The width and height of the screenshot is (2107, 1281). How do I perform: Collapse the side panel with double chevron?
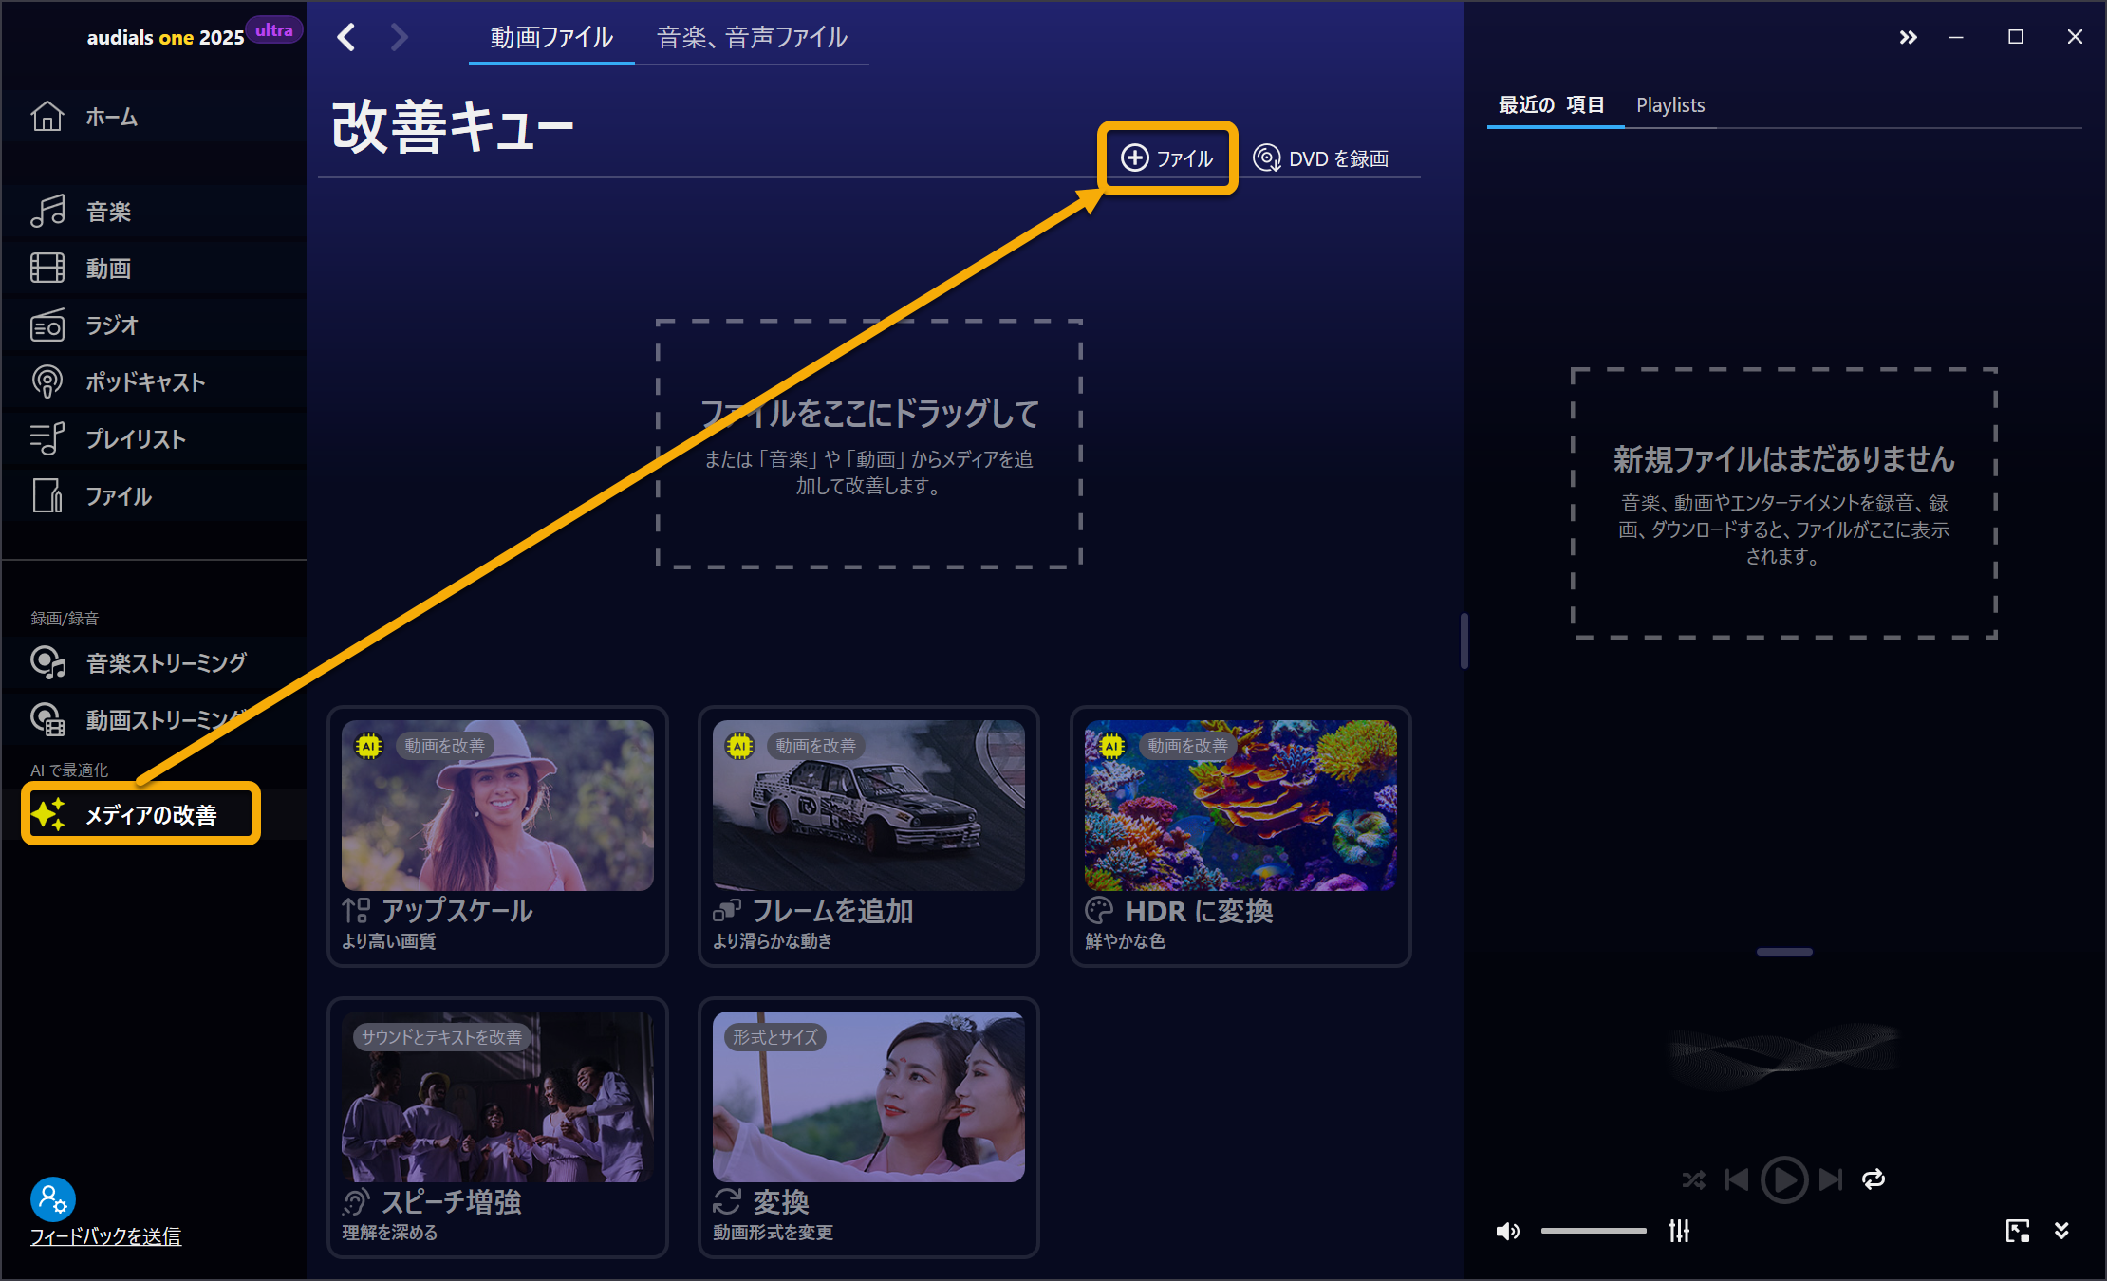[1908, 37]
